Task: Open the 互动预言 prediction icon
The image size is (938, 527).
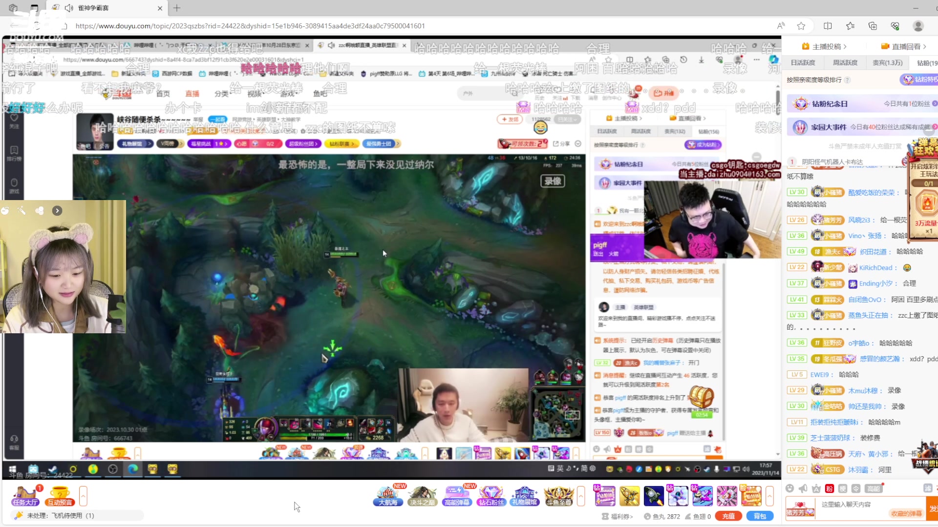Action: [x=60, y=496]
